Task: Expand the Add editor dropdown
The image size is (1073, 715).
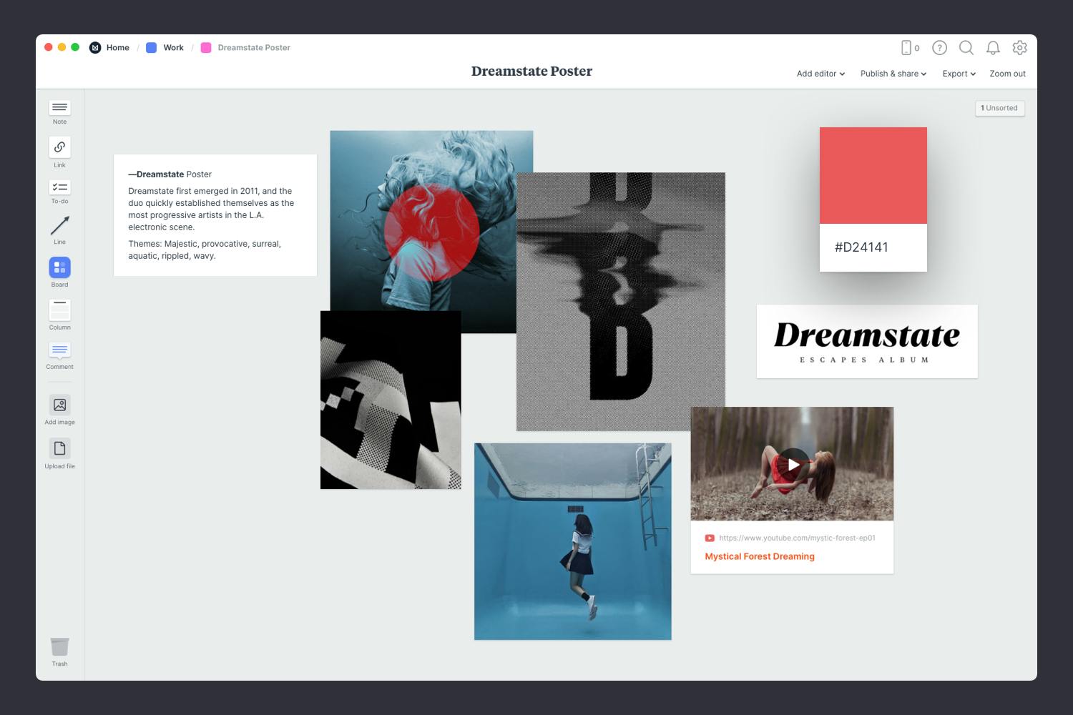Action: 820,74
